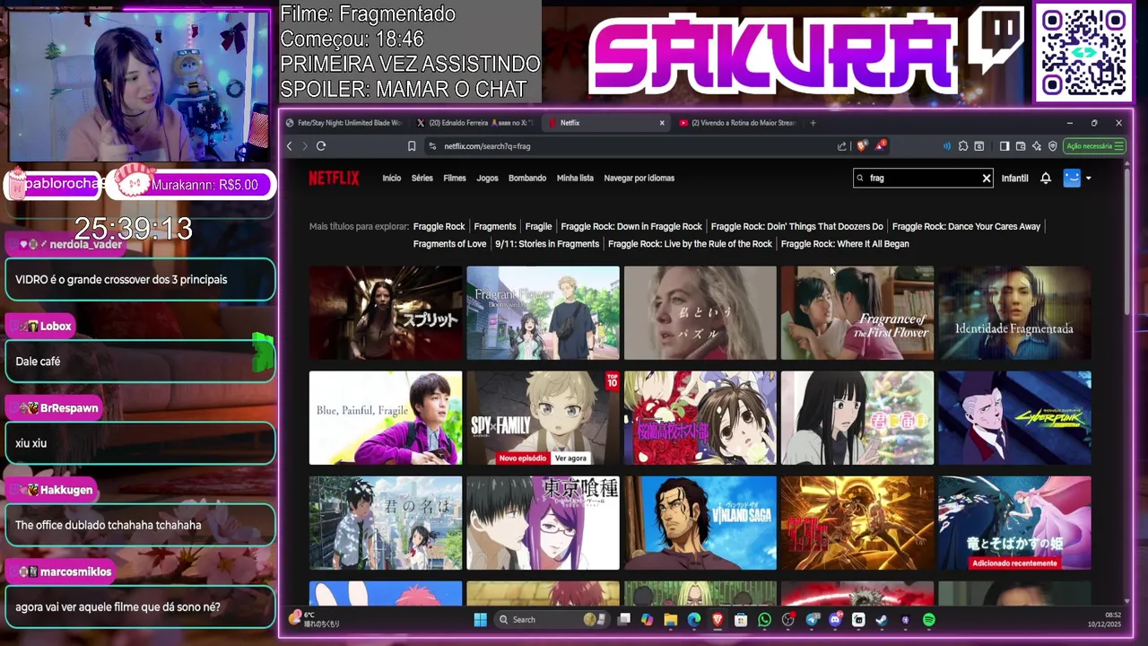Open Discord from the taskbar
1148x646 pixels.
coord(836,620)
